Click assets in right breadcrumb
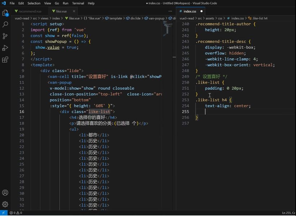296x216 pixels. (210, 18)
